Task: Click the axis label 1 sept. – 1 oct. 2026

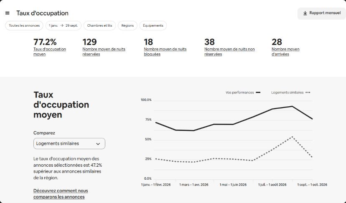Action: coord(312,185)
